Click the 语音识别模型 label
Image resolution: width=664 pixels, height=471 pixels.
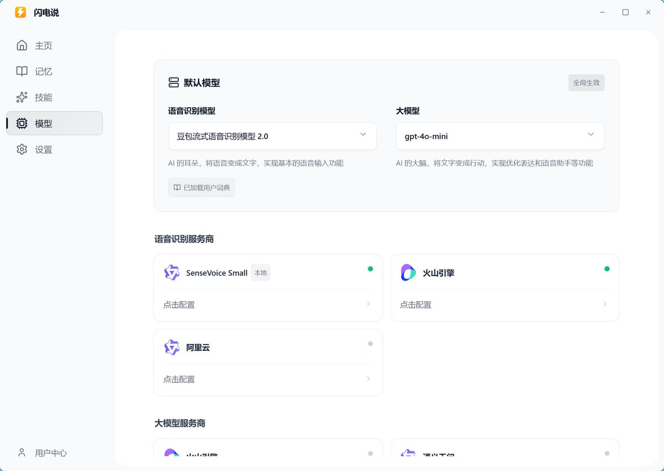point(192,111)
